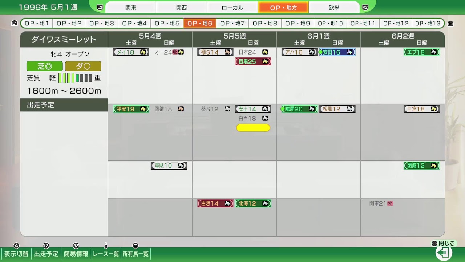Open レース一覧 from the bottom bar
The image size is (465, 262).
pyautogui.click(x=105, y=254)
